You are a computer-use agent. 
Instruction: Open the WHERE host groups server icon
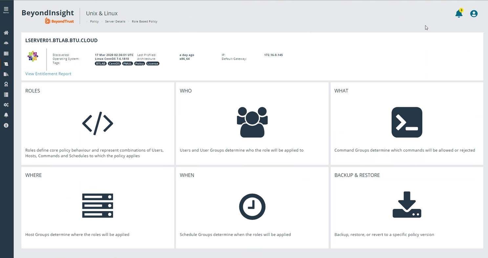point(97,206)
